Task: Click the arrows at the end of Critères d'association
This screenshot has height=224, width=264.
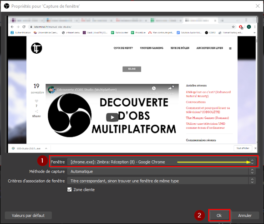Action: [x=252, y=181]
